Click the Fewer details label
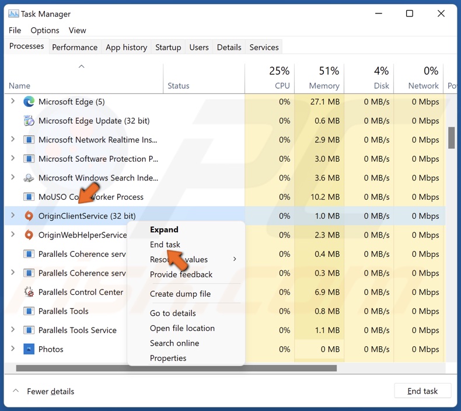Image resolution: width=461 pixels, height=411 pixels. click(x=51, y=392)
